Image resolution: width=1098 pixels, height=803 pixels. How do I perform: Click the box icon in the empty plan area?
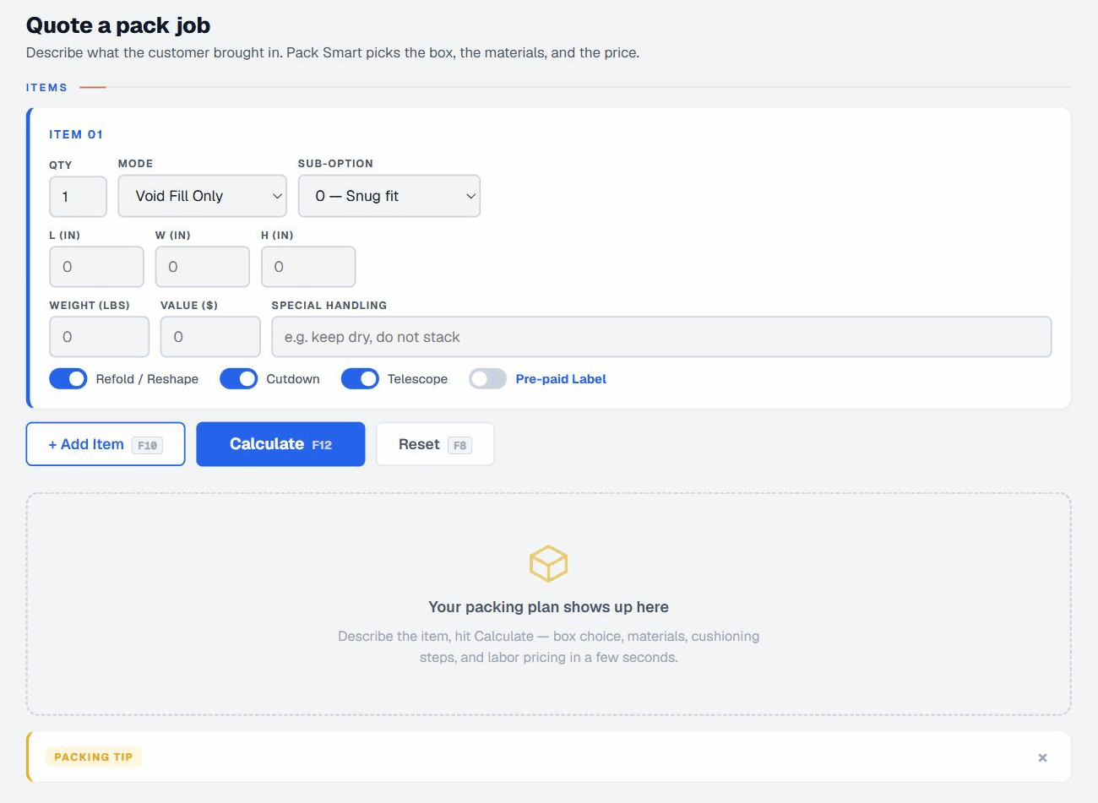548,563
